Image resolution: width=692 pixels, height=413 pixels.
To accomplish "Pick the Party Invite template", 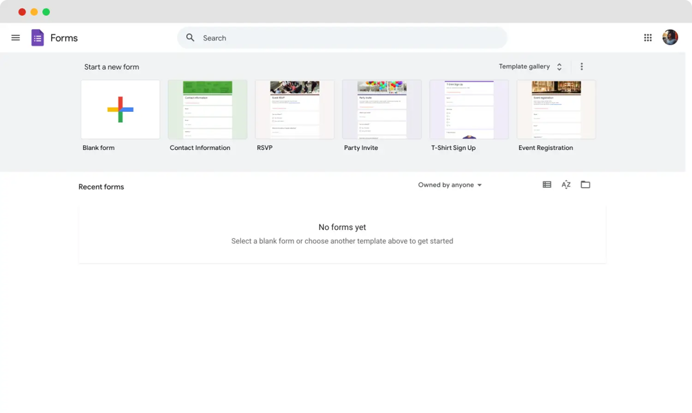I will click(382, 110).
